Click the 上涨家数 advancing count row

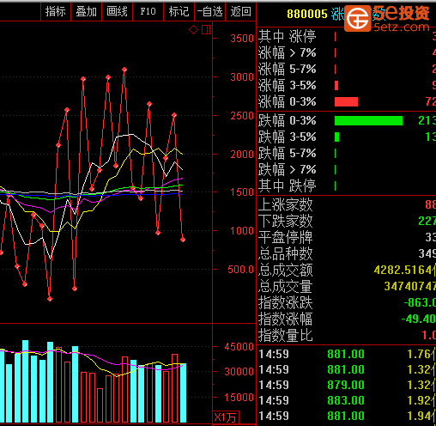(x=347, y=204)
